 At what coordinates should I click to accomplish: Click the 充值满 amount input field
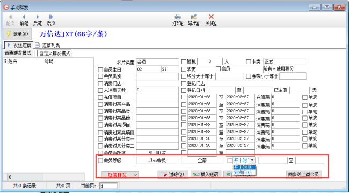tap(286, 97)
